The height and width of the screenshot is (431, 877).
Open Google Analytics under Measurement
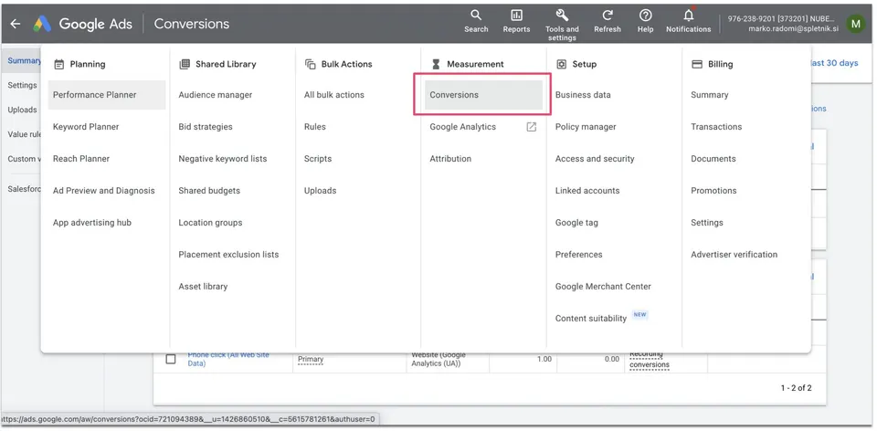(462, 127)
